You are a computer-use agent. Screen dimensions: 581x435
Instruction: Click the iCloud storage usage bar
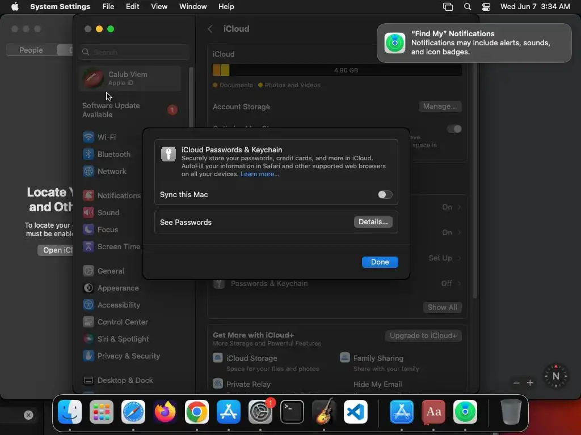(x=337, y=70)
